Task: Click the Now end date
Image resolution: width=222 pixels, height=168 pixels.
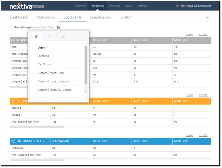Action: [50, 27]
